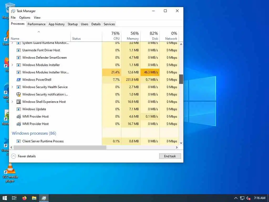Sort by the Network column header
The height and width of the screenshot is (202, 269).
[169, 36]
